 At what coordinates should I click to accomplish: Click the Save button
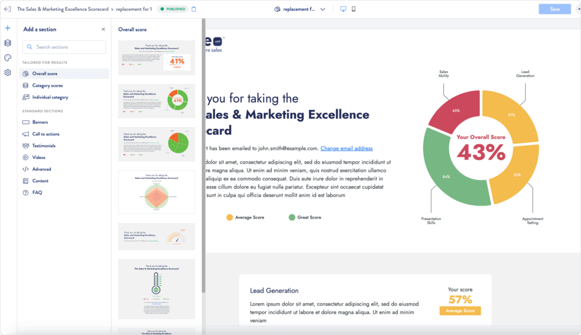pos(554,9)
